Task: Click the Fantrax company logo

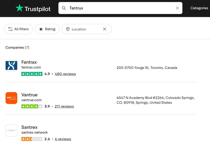Action: pos(11,65)
